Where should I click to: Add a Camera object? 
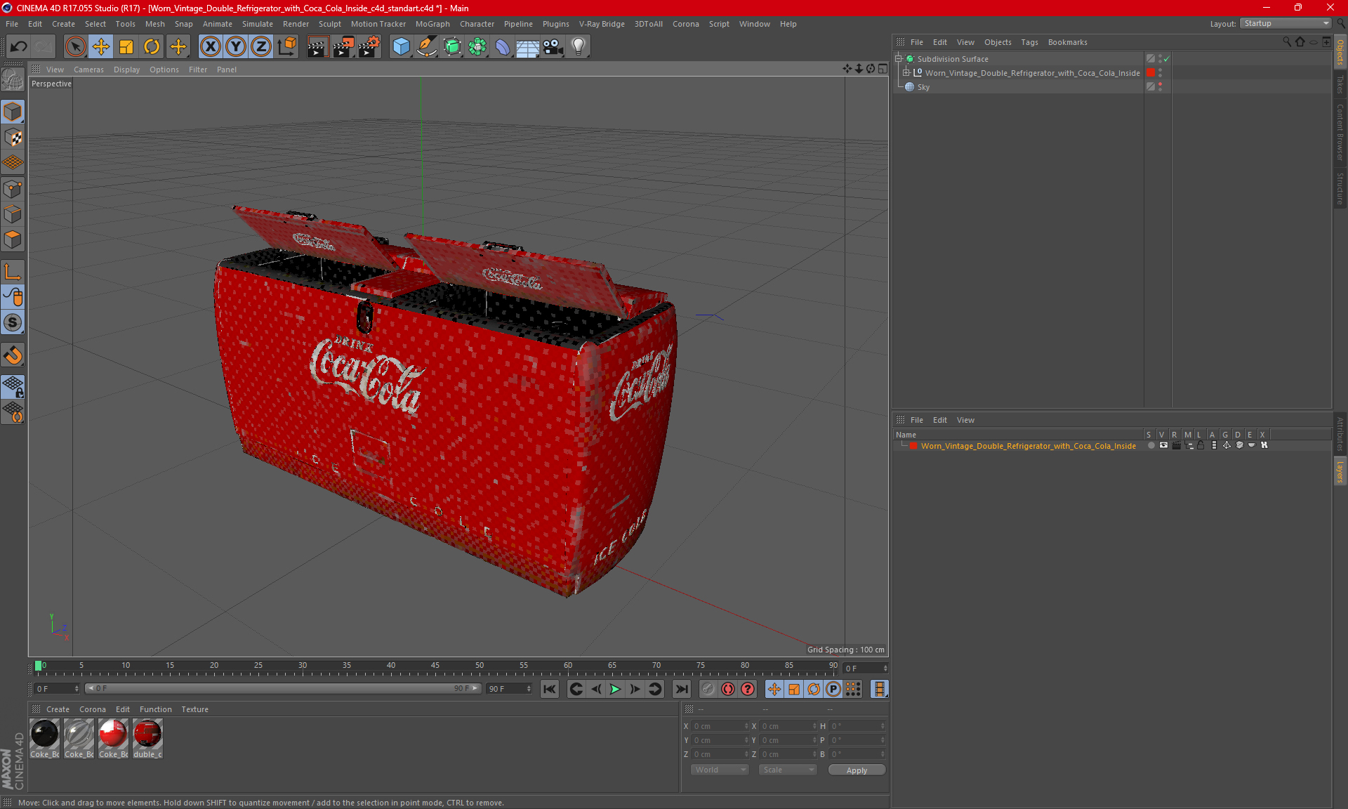[x=553, y=47]
